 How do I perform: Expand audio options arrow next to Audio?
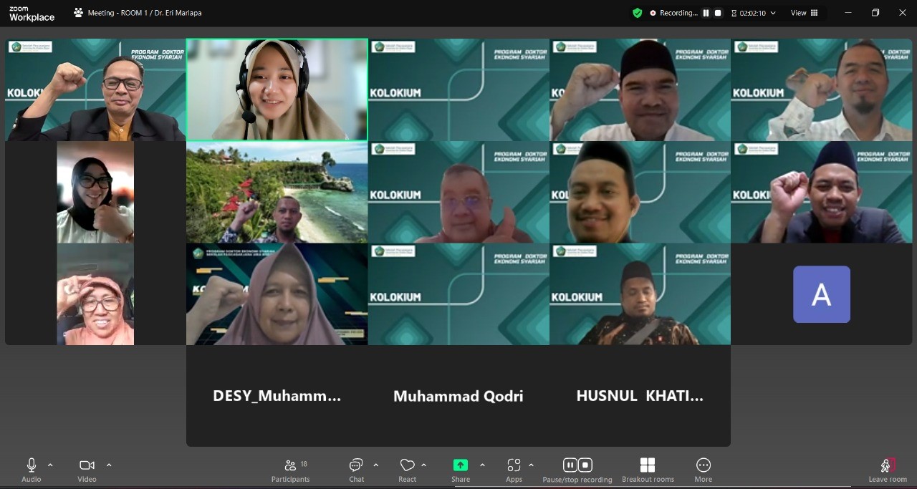pos(50,465)
